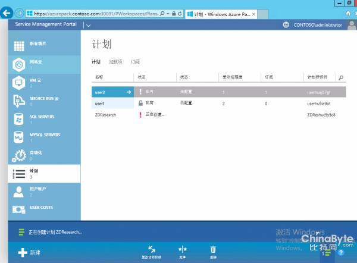Click the Delete trash icon
This screenshot has width=357, height=263.
click(x=213, y=249)
